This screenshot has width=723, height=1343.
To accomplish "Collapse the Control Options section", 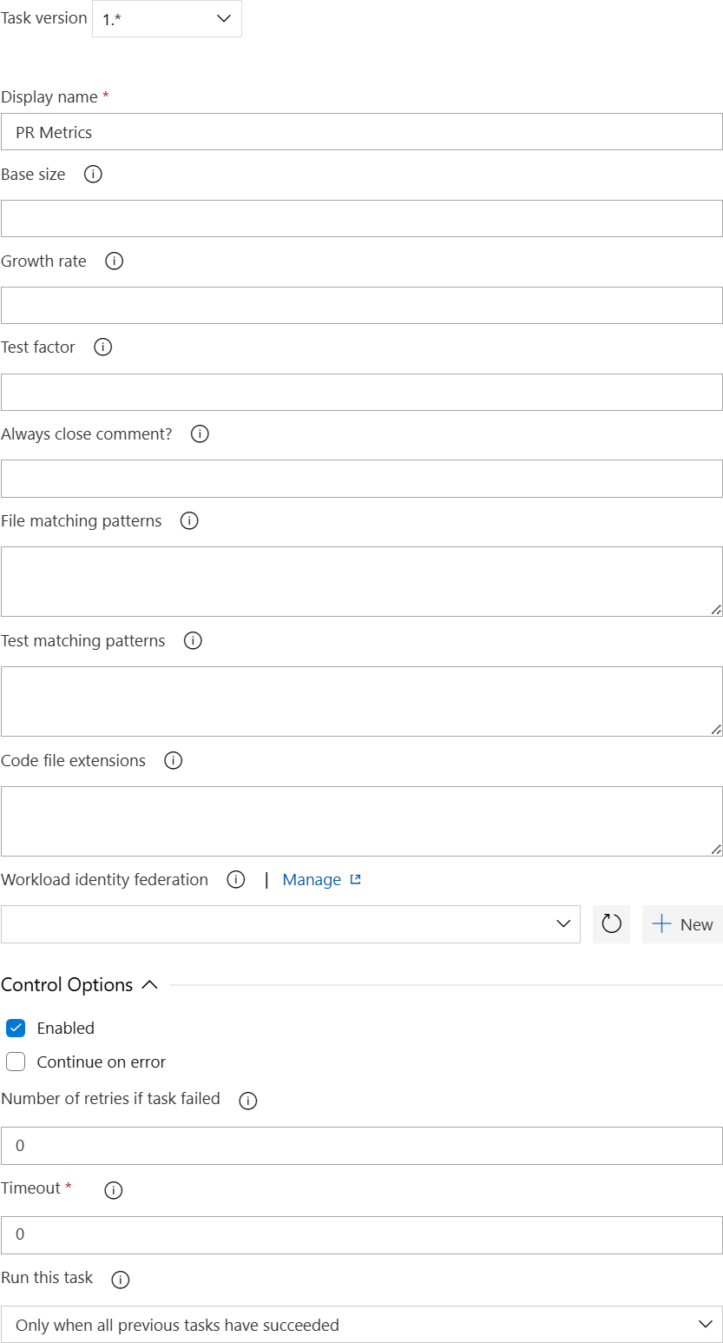I will click(151, 984).
